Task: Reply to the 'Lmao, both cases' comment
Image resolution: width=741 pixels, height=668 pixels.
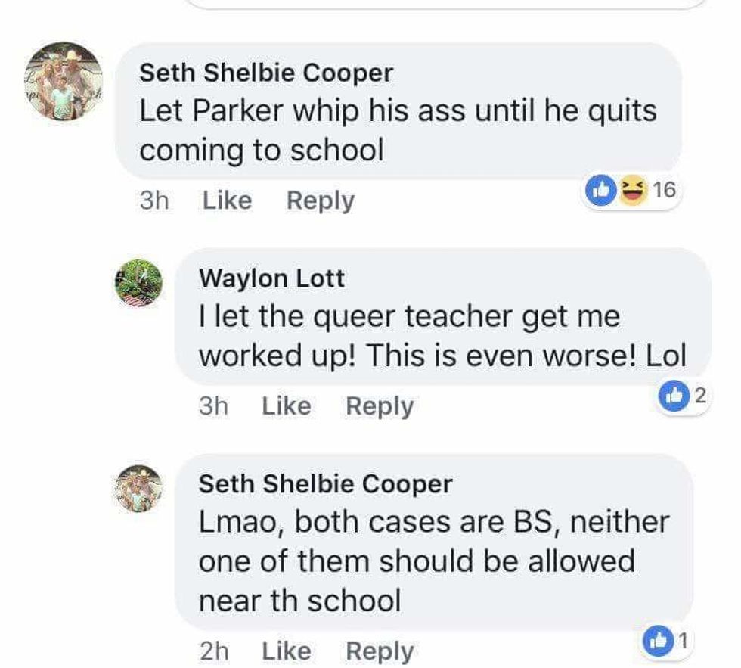Action: tap(380, 651)
